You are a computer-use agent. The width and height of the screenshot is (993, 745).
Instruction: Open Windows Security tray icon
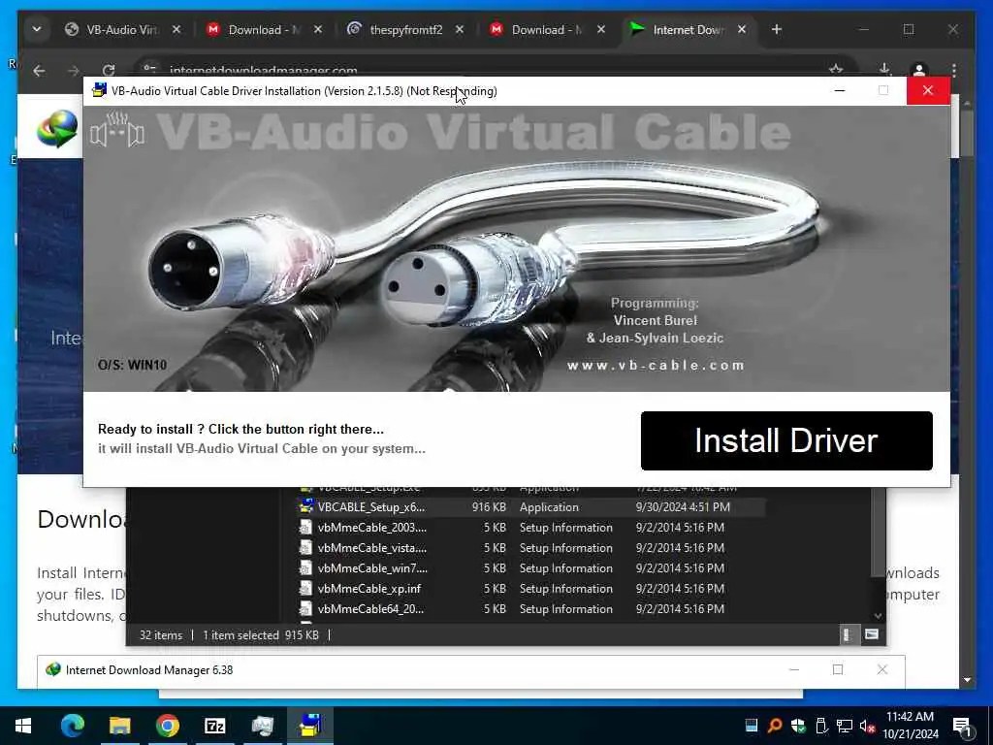[798, 726]
